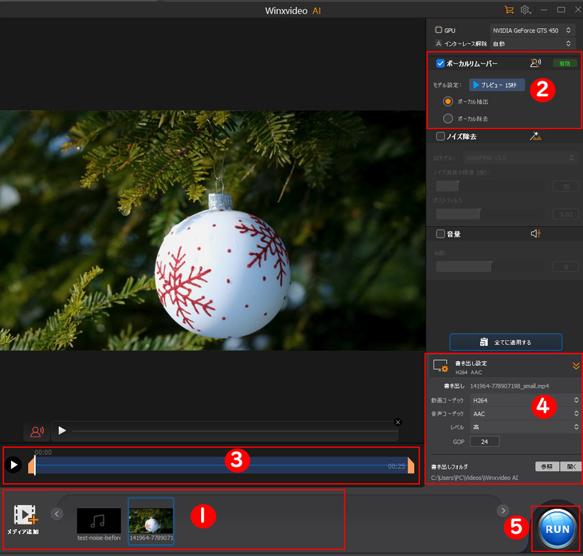
Task: Open the 音声コーデック AAC dropdown
Action: coord(525,414)
